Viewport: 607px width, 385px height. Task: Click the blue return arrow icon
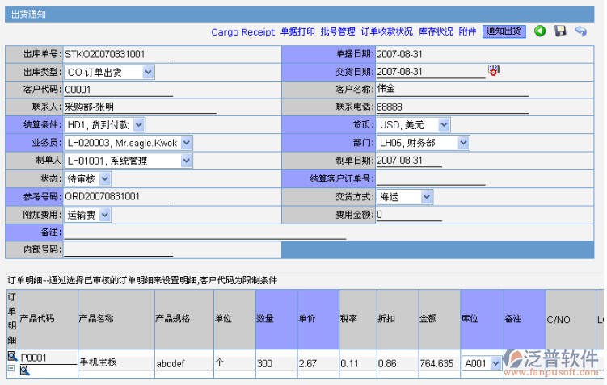(580, 31)
